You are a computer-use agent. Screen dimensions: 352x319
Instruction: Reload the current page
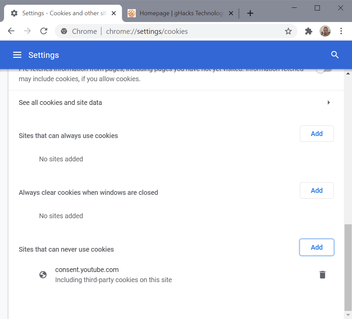point(44,31)
